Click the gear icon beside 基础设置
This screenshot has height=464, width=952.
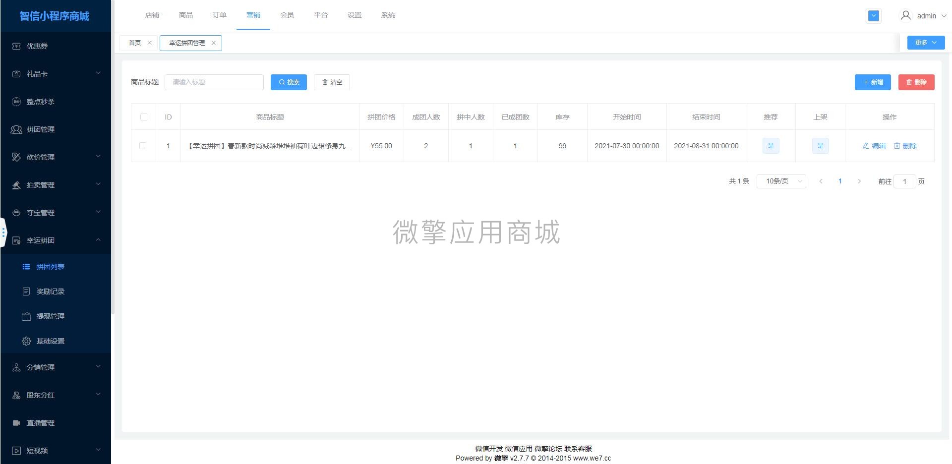tap(26, 341)
